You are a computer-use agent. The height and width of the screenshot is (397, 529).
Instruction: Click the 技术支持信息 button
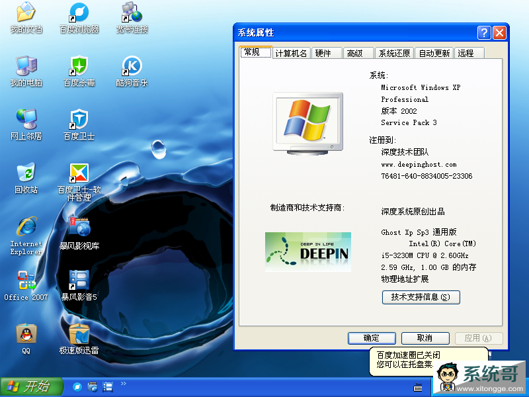click(421, 297)
